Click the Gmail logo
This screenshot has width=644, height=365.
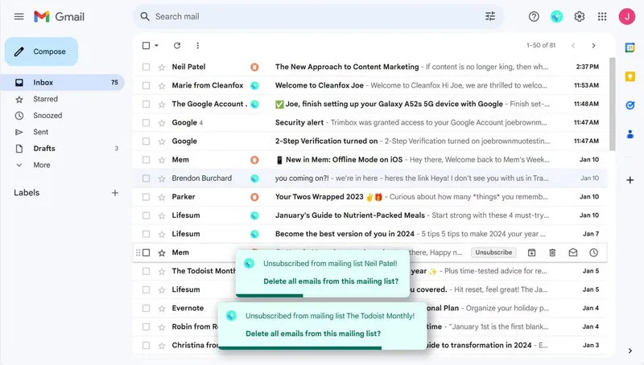[x=59, y=16]
